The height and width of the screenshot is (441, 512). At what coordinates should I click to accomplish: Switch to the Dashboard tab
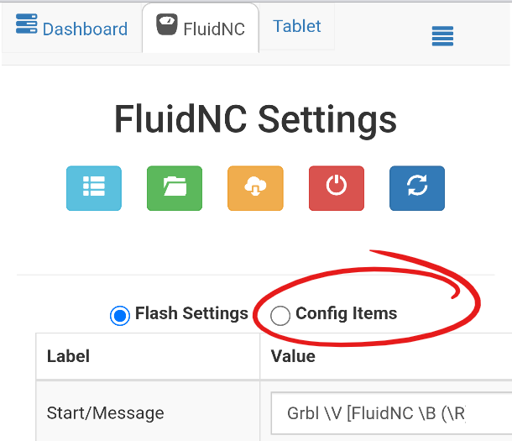(85, 29)
